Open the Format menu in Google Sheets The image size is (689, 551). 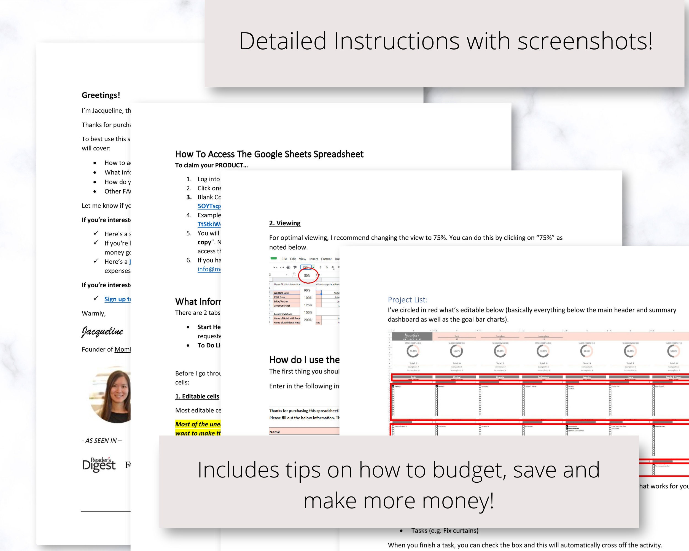point(327,259)
